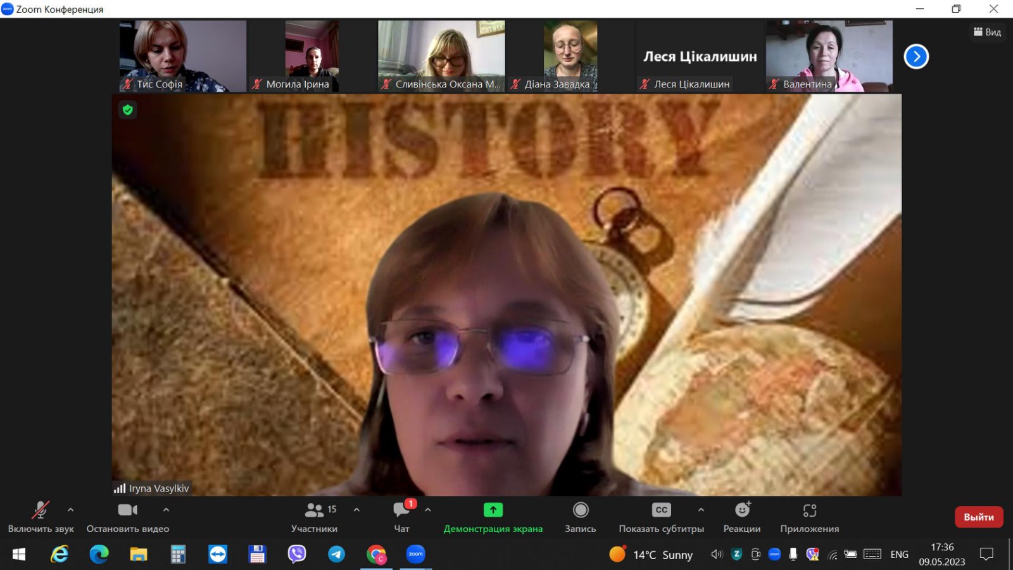Show subtitles with the CC icon
1013x570 pixels.
661,510
